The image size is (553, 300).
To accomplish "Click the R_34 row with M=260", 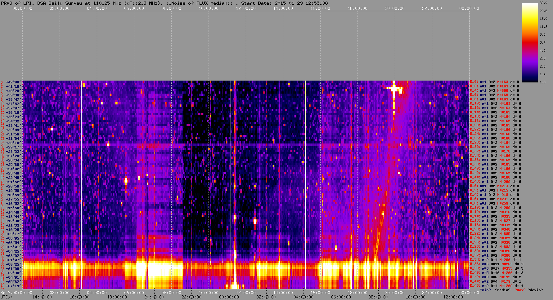I will (496, 260).
